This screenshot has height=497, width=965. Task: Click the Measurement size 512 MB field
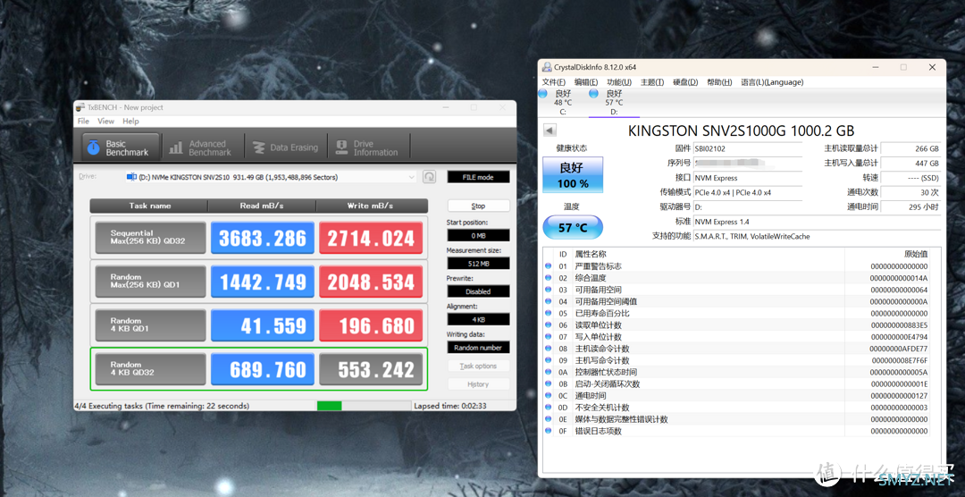[478, 264]
